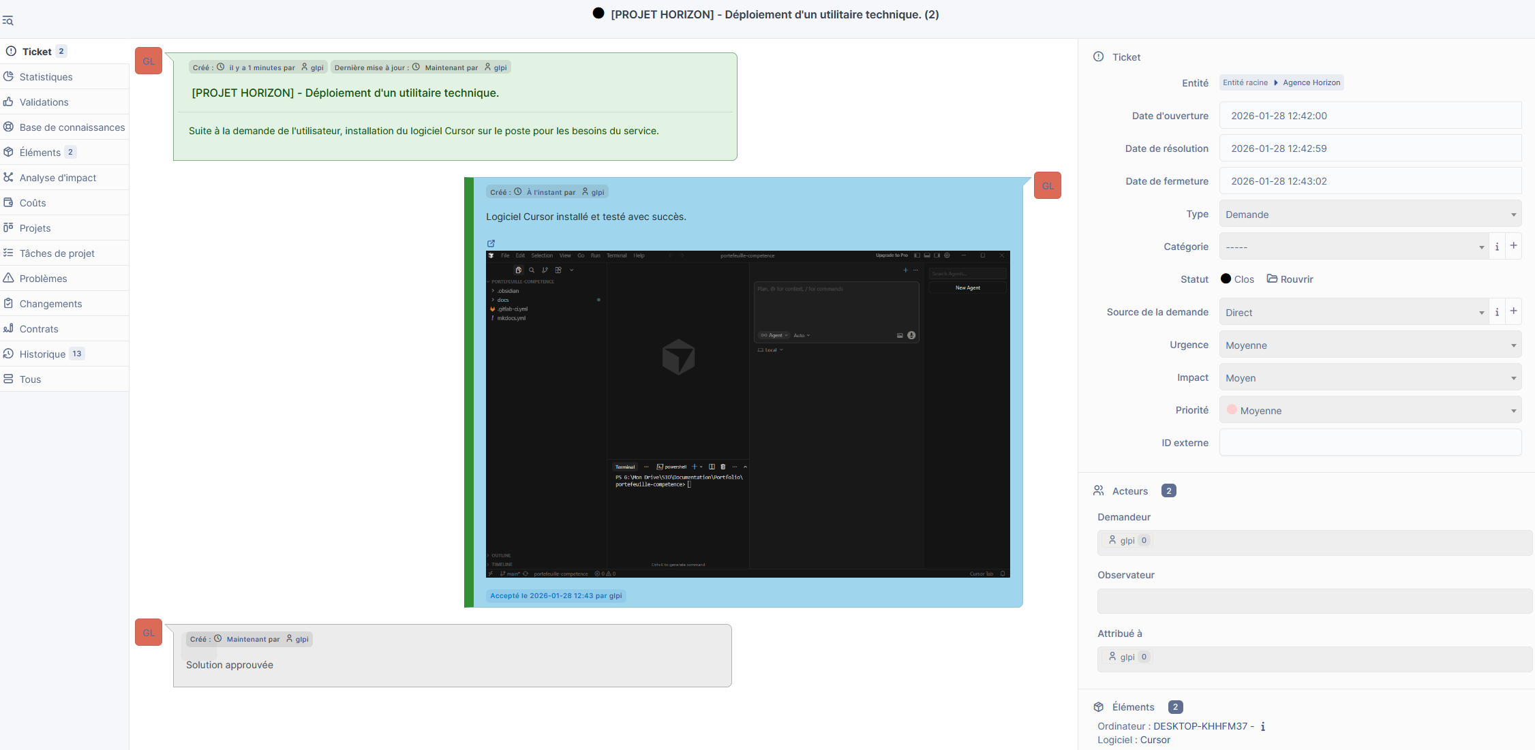Open the Impact dropdown showing Moyen
The image size is (1535, 750).
coord(1370,378)
